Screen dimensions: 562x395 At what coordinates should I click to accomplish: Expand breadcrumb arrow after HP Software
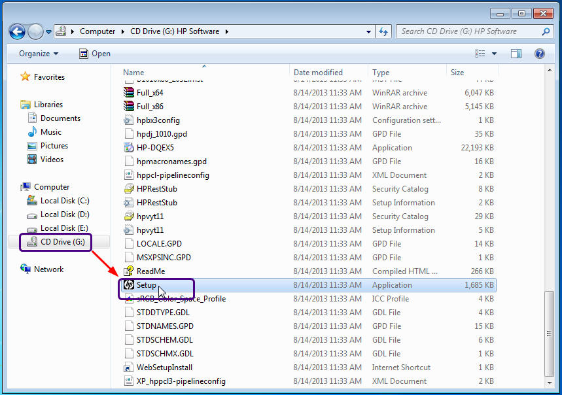[226, 31]
